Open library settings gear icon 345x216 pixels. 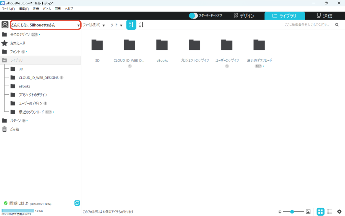339,211
